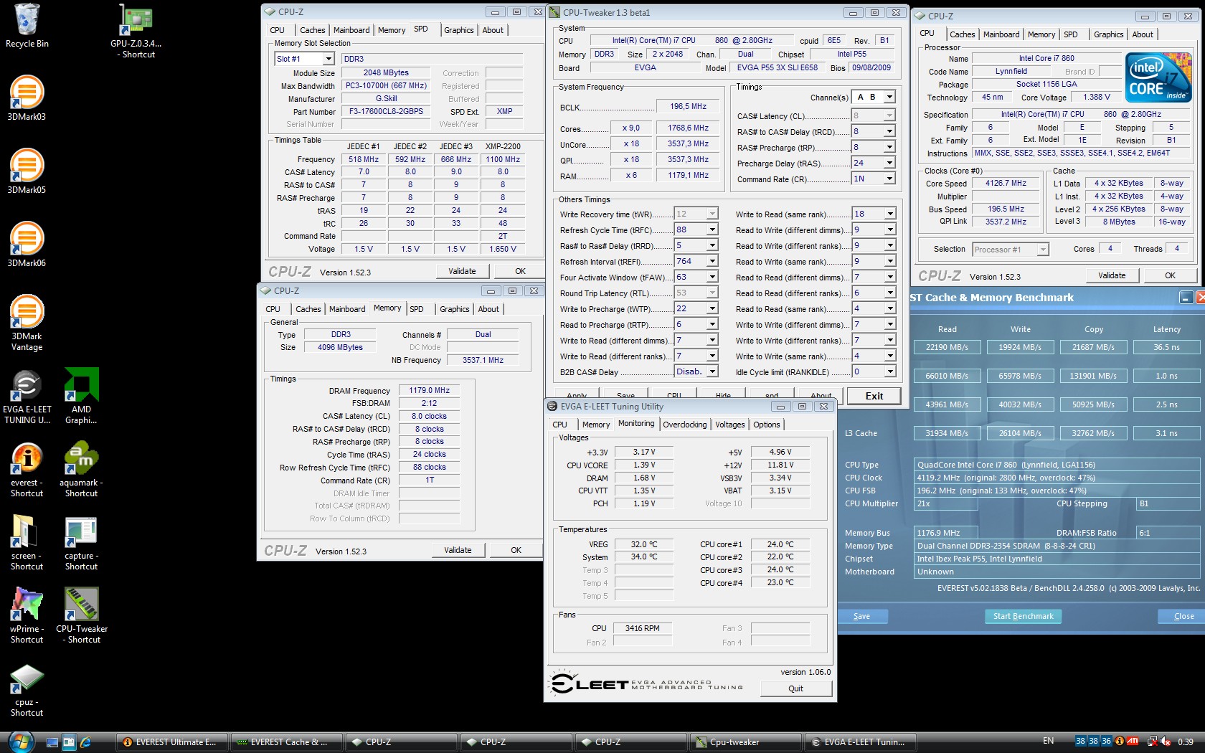Open the Windows Start orb

(x=20, y=742)
